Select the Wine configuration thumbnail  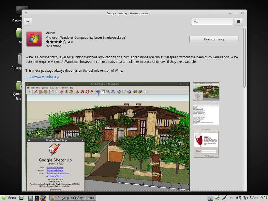[x=206, y=143]
